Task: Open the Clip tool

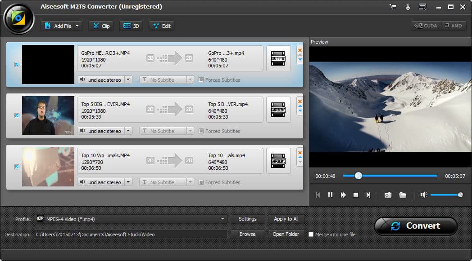Action: (101, 26)
